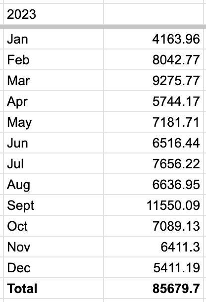Click the cell with value 5411.19
206x302 pixels.
(x=154, y=268)
